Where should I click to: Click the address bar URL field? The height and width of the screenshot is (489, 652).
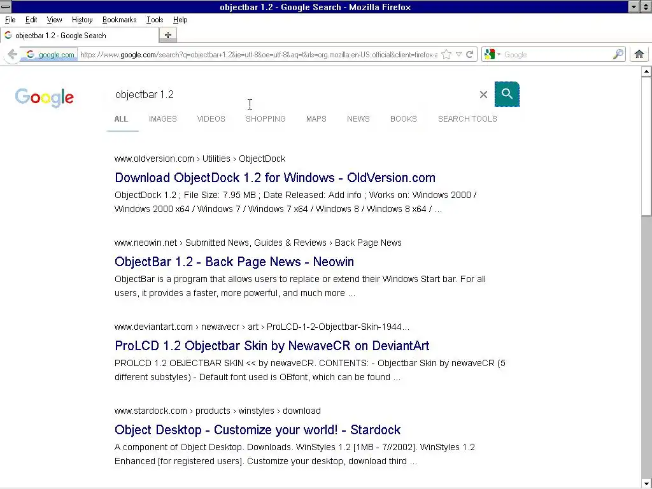coord(259,55)
